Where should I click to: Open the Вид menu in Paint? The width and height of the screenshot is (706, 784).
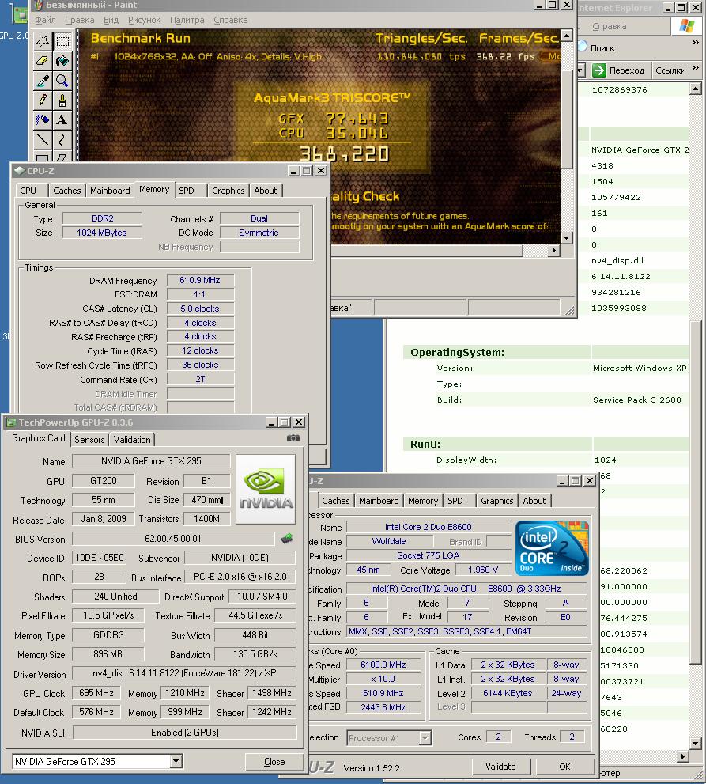click(x=111, y=20)
